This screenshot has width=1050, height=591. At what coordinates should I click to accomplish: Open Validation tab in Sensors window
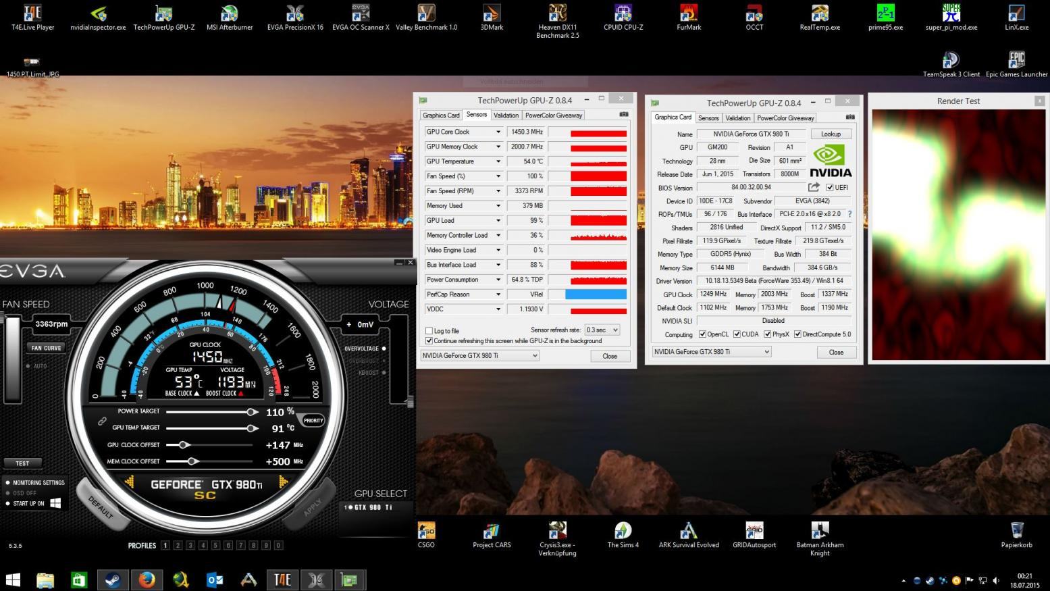(506, 115)
